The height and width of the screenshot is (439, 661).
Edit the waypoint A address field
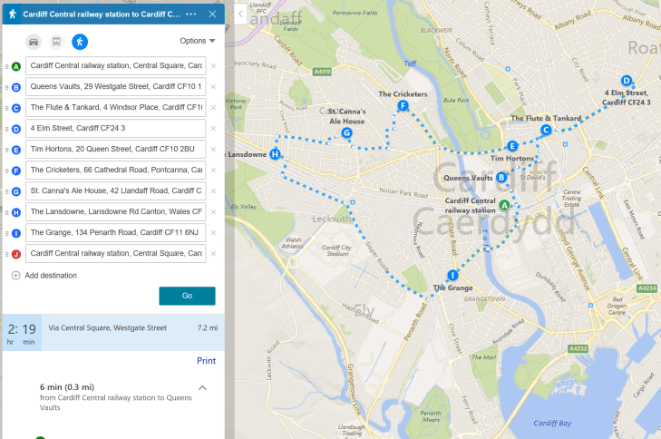115,66
